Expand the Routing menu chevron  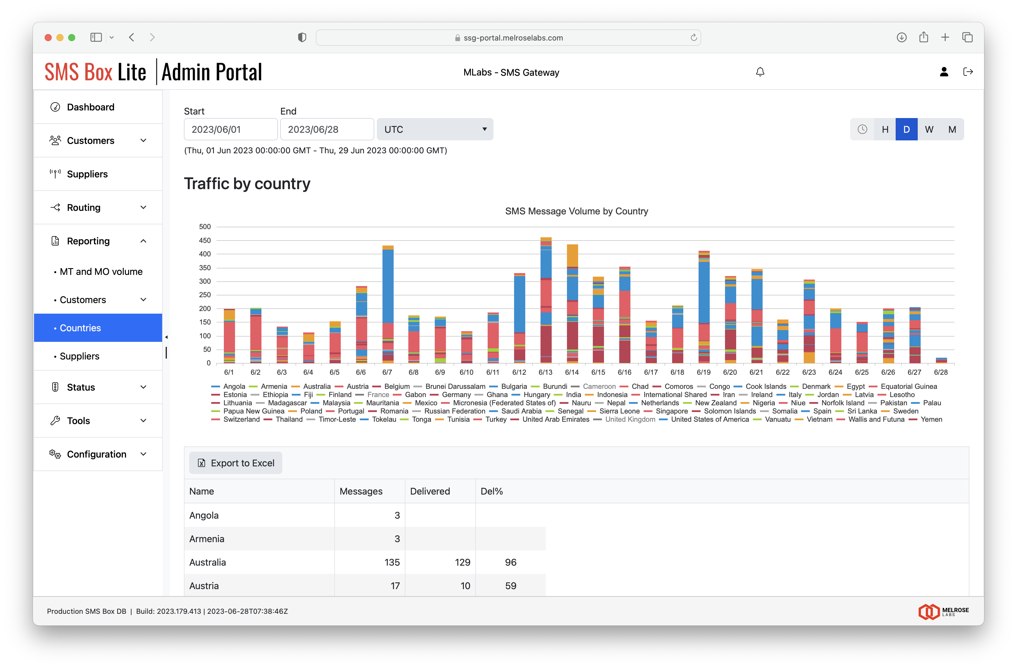pos(144,207)
